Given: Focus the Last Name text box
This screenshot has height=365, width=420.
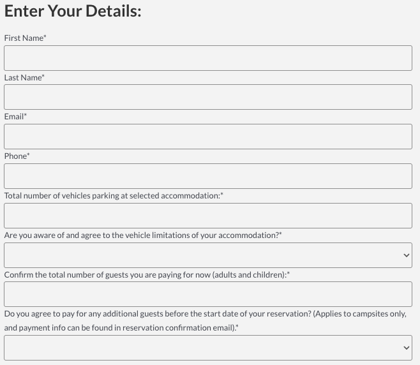Looking at the screenshot, I should (208, 97).
